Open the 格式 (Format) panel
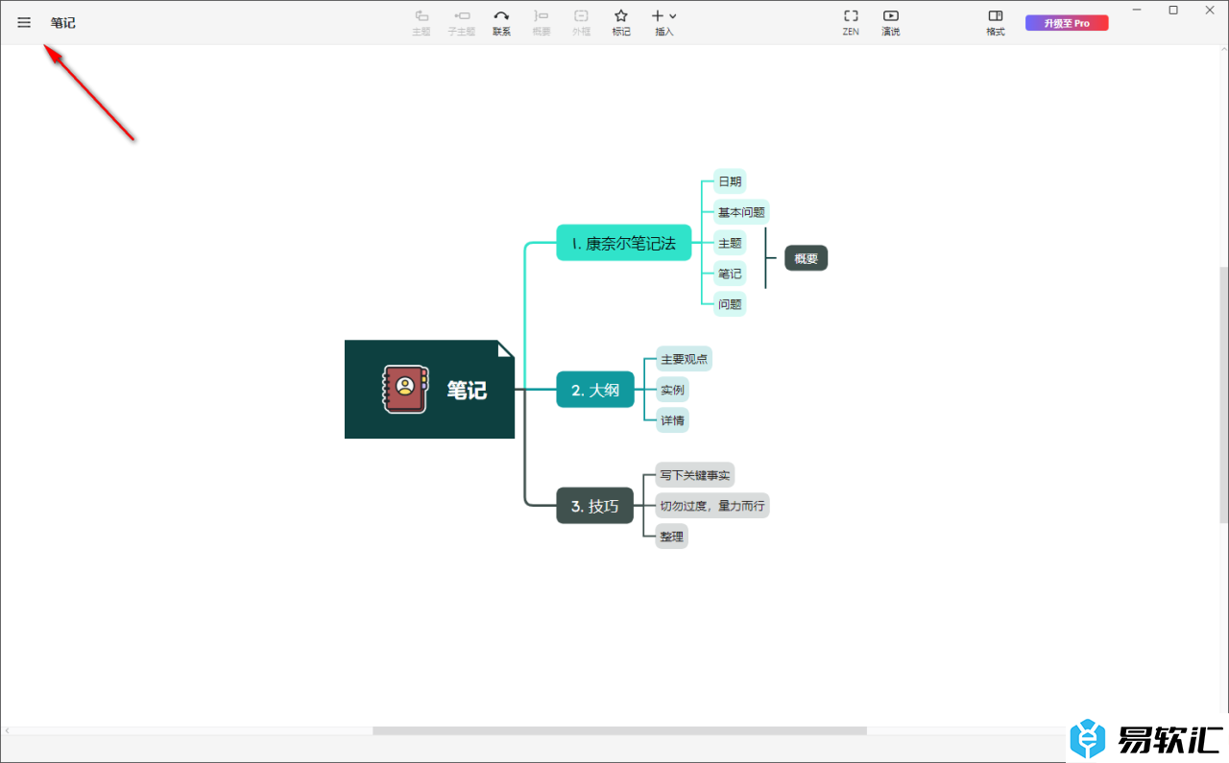Viewport: 1229px width, 763px height. coord(996,22)
